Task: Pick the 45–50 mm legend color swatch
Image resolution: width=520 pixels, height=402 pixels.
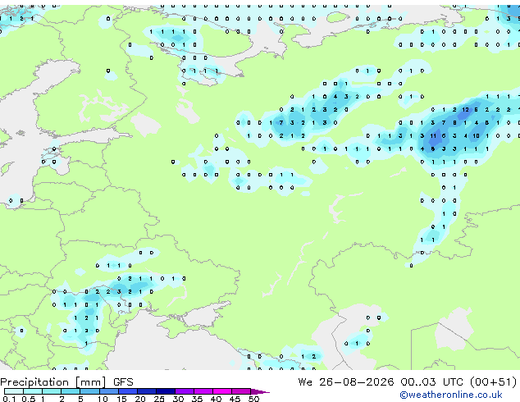Action: pyautogui.click(x=241, y=391)
